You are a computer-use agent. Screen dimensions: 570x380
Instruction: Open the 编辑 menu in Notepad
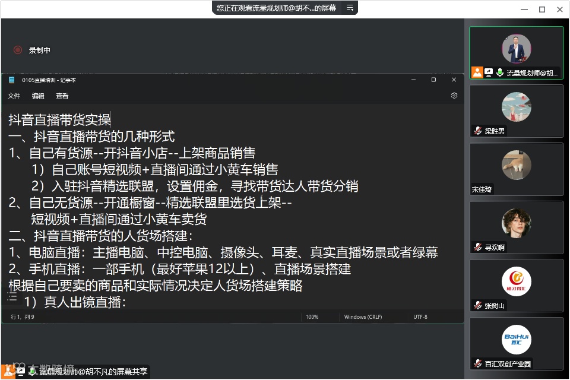click(x=38, y=96)
